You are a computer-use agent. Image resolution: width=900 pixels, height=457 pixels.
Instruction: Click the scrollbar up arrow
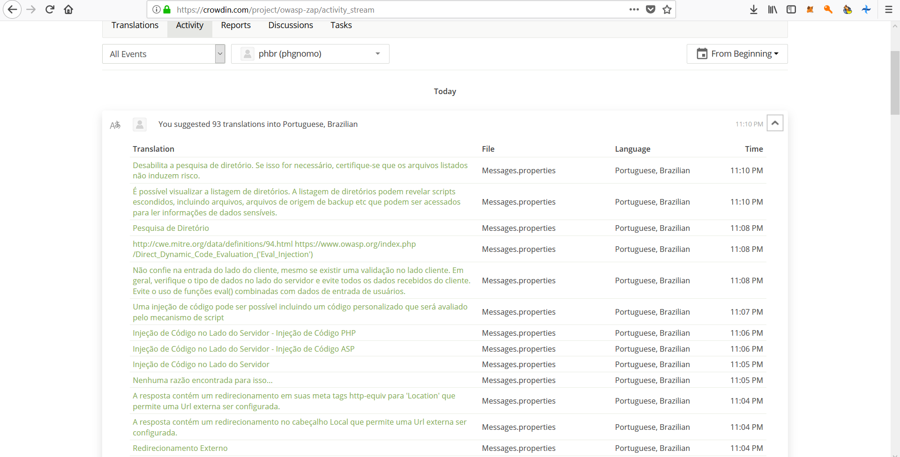click(895, 27)
